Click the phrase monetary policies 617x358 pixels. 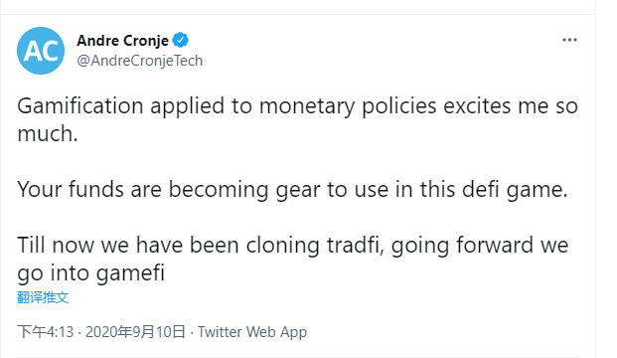point(348,106)
